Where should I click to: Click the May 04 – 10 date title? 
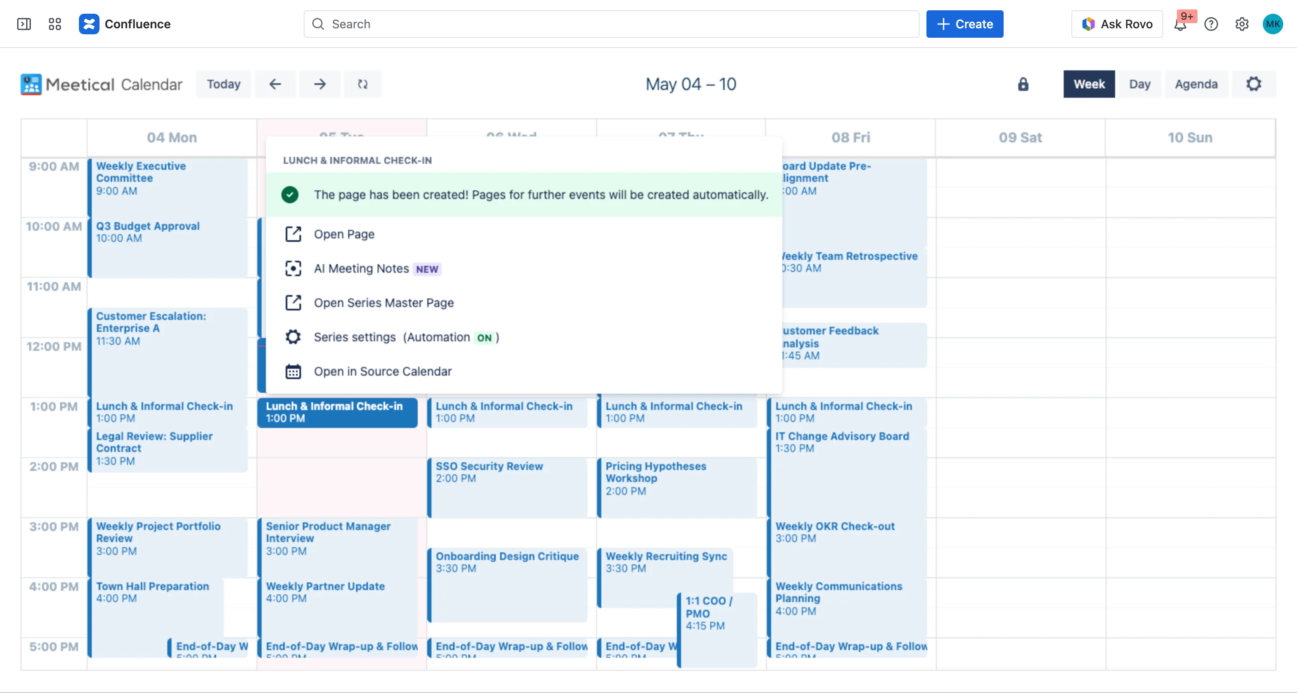point(691,84)
